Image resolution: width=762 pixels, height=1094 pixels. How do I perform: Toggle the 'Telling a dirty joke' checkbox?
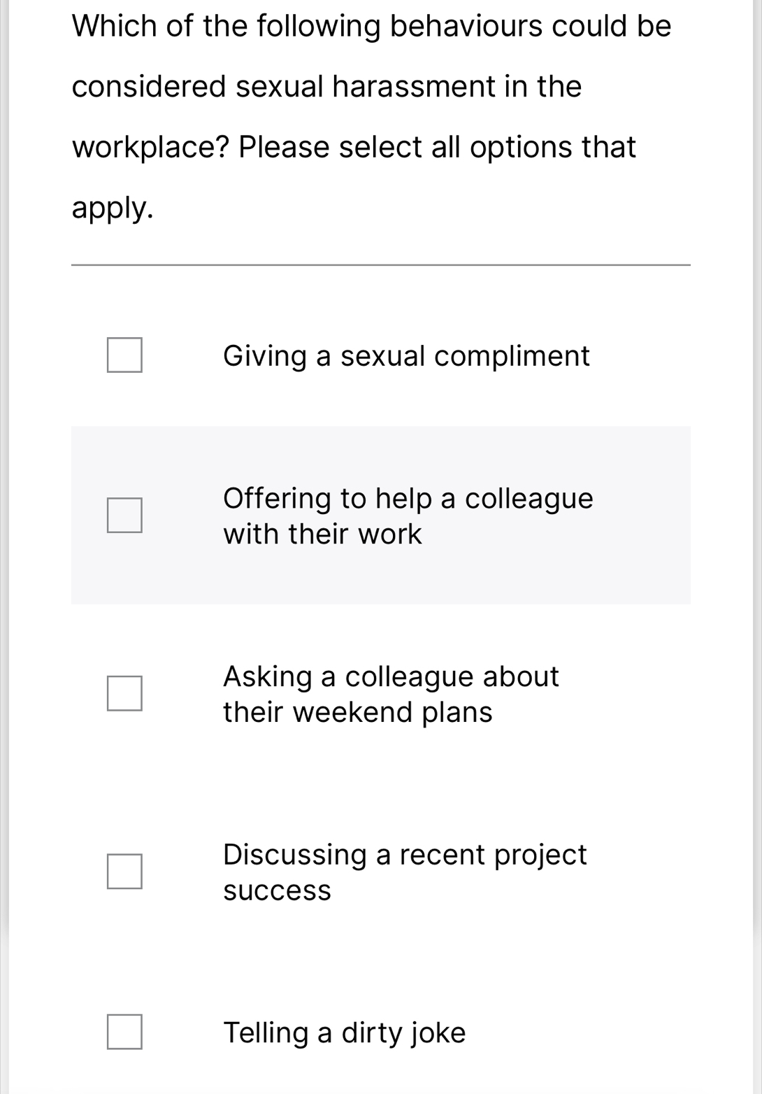click(124, 1032)
